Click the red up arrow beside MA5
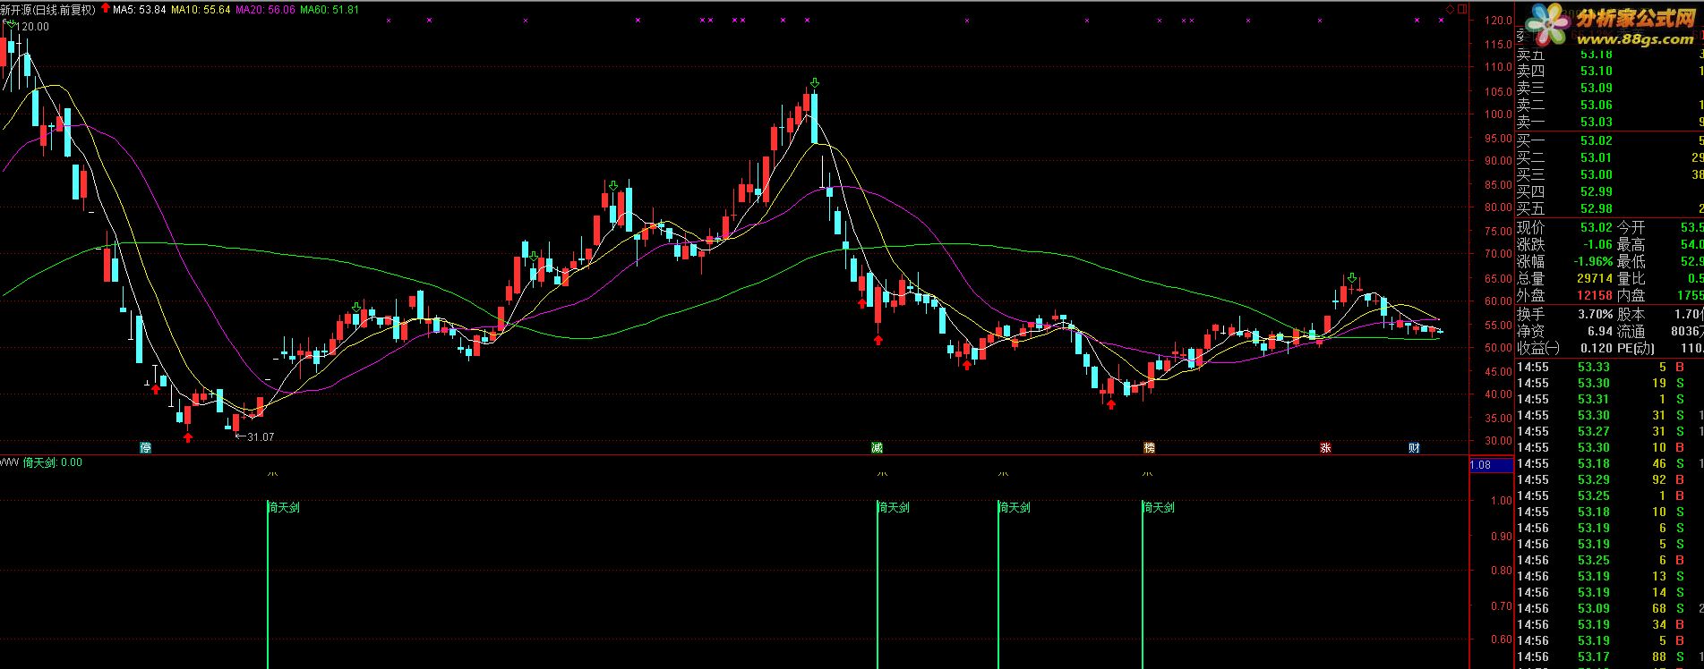This screenshot has height=669, width=1704. coord(107,9)
